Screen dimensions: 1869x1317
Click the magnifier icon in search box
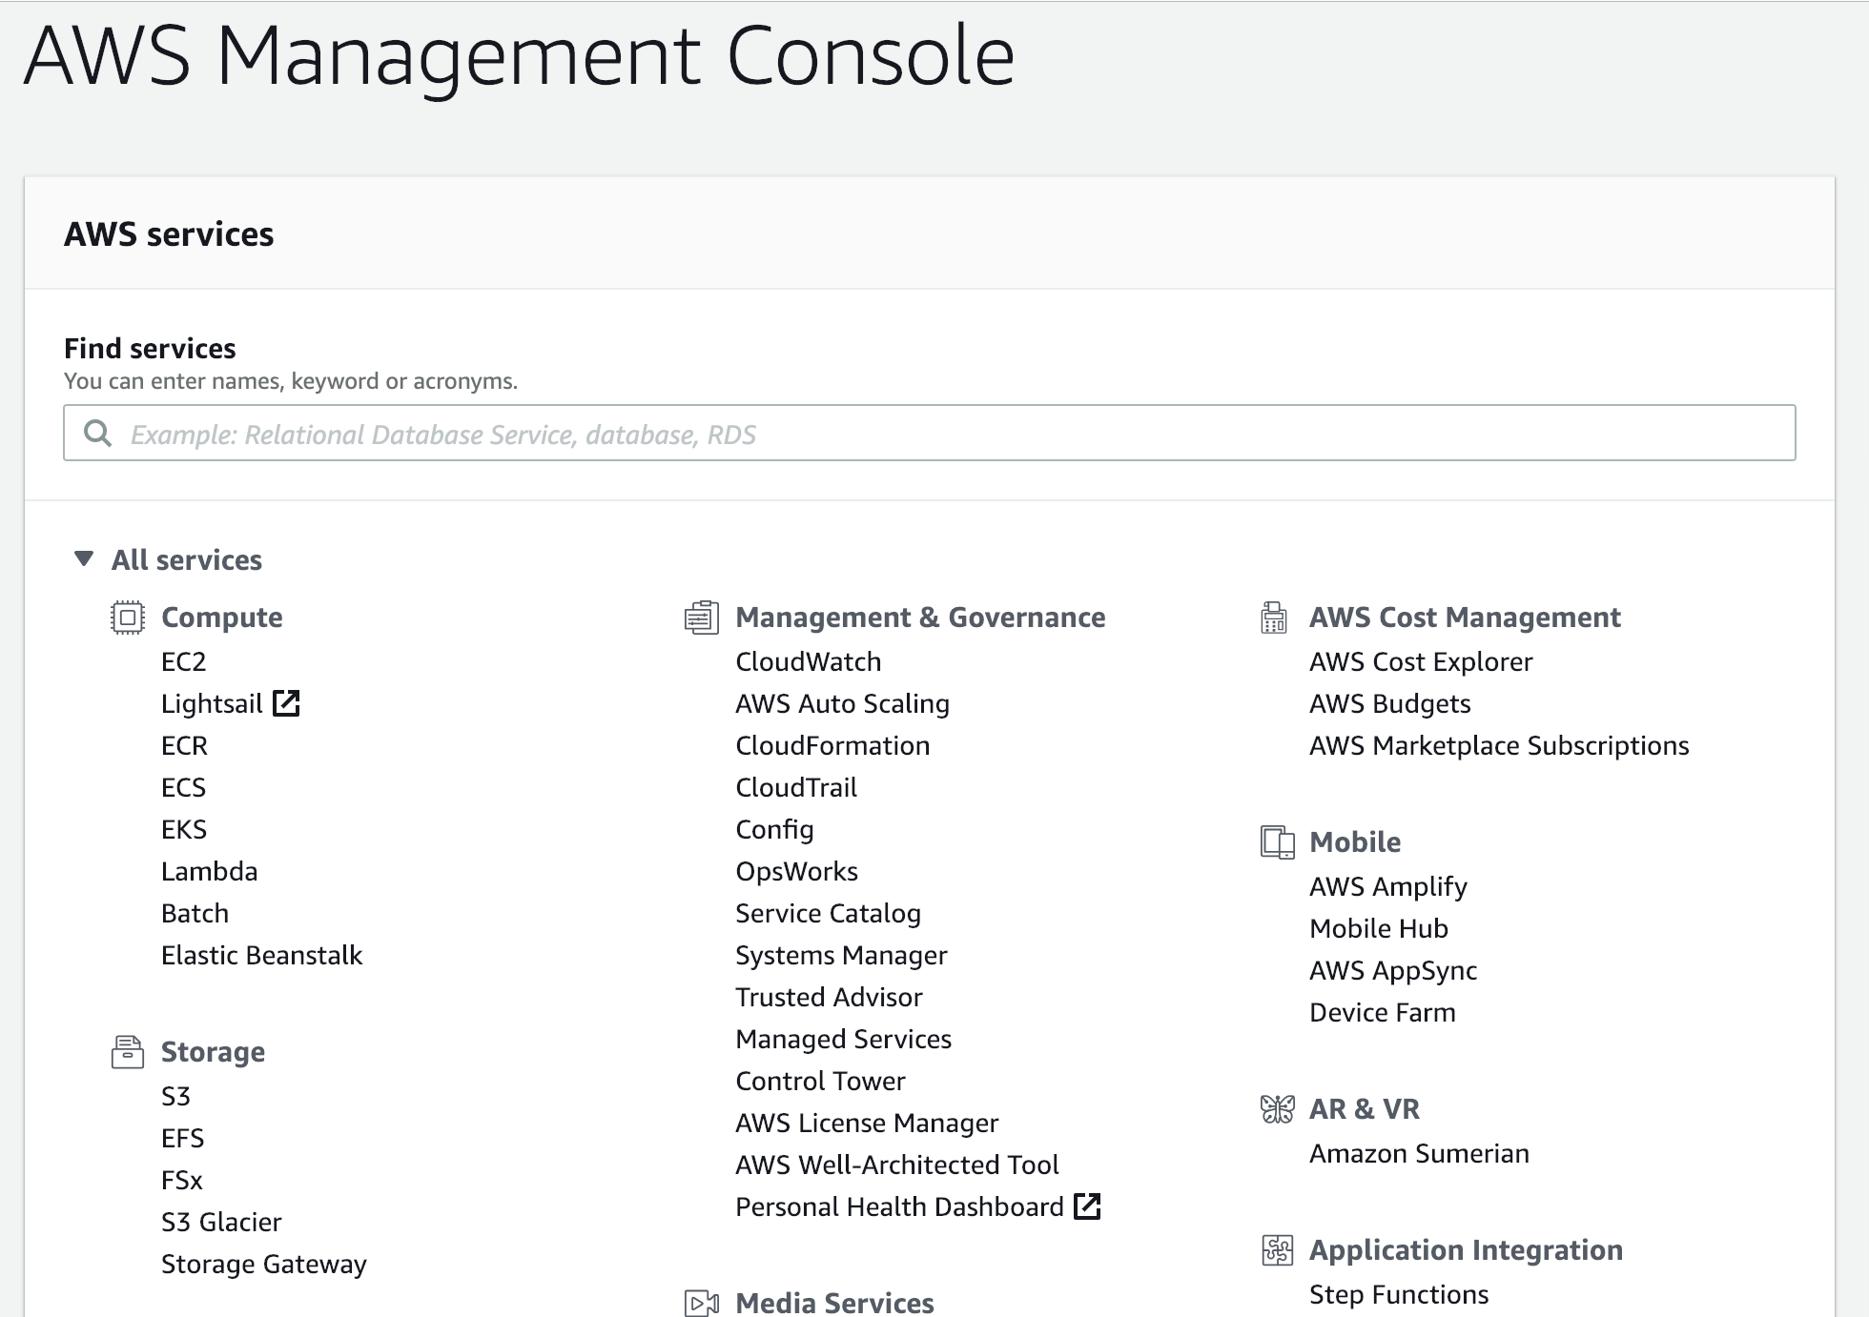(x=97, y=434)
